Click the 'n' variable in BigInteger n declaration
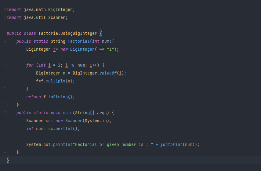This screenshot has width=261, height=171. 64,73
